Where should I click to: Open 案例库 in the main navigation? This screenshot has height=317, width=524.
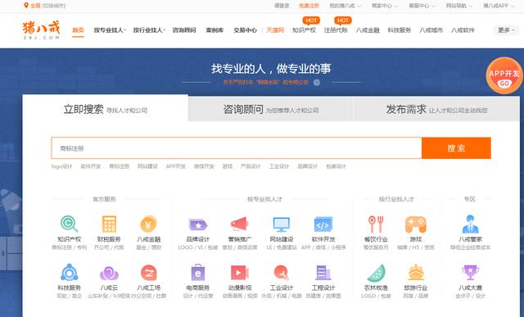[215, 30]
